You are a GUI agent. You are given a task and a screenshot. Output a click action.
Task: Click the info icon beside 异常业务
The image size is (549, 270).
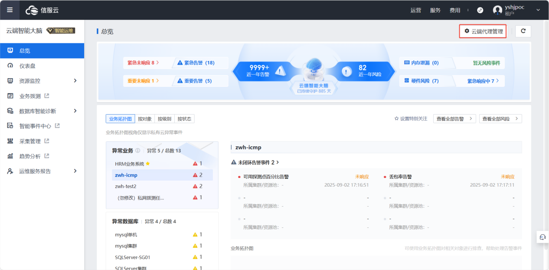pyautogui.click(x=137, y=151)
